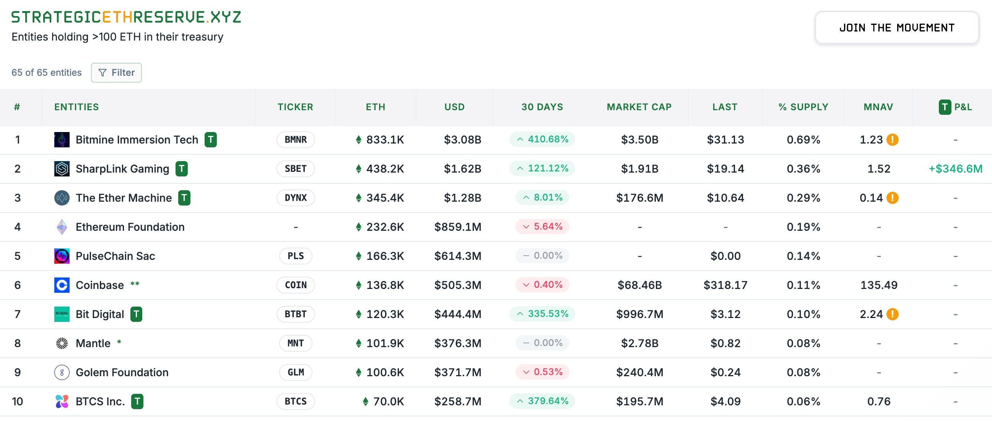The height and width of the screenshot is (421, 992).
Task: Click the BTCS Inc. colorful logo
Action: pos(62,401)
